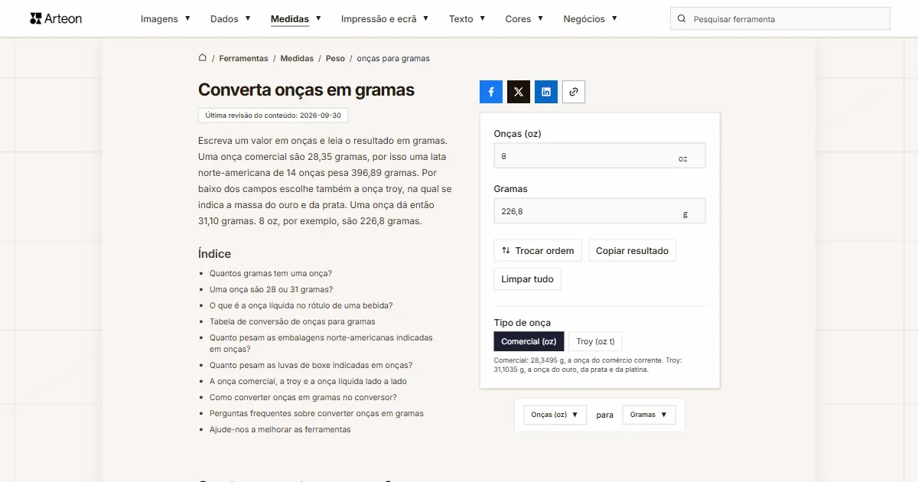Open the Medidas breadcrumb link
Image resolution: width=918 pixels, height=482 pixels.
click(x=297, y=58)
